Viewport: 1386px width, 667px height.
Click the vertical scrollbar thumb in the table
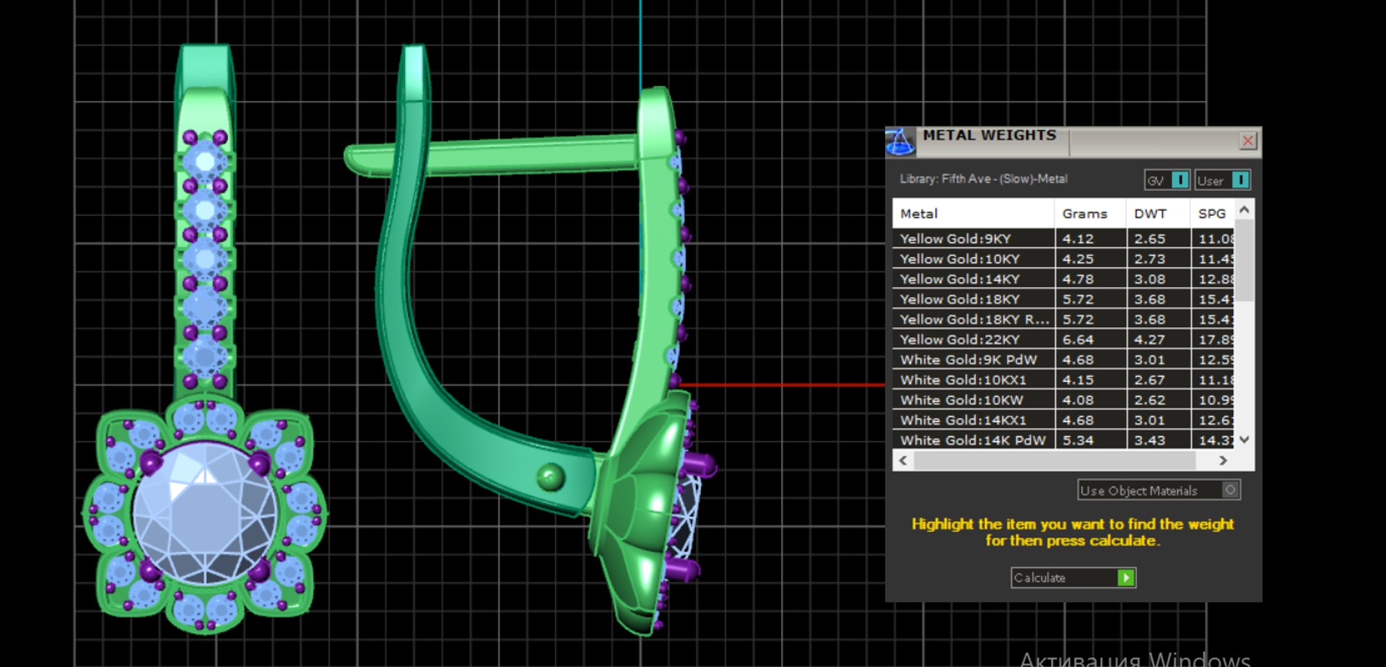click(x=1244, y=260)
